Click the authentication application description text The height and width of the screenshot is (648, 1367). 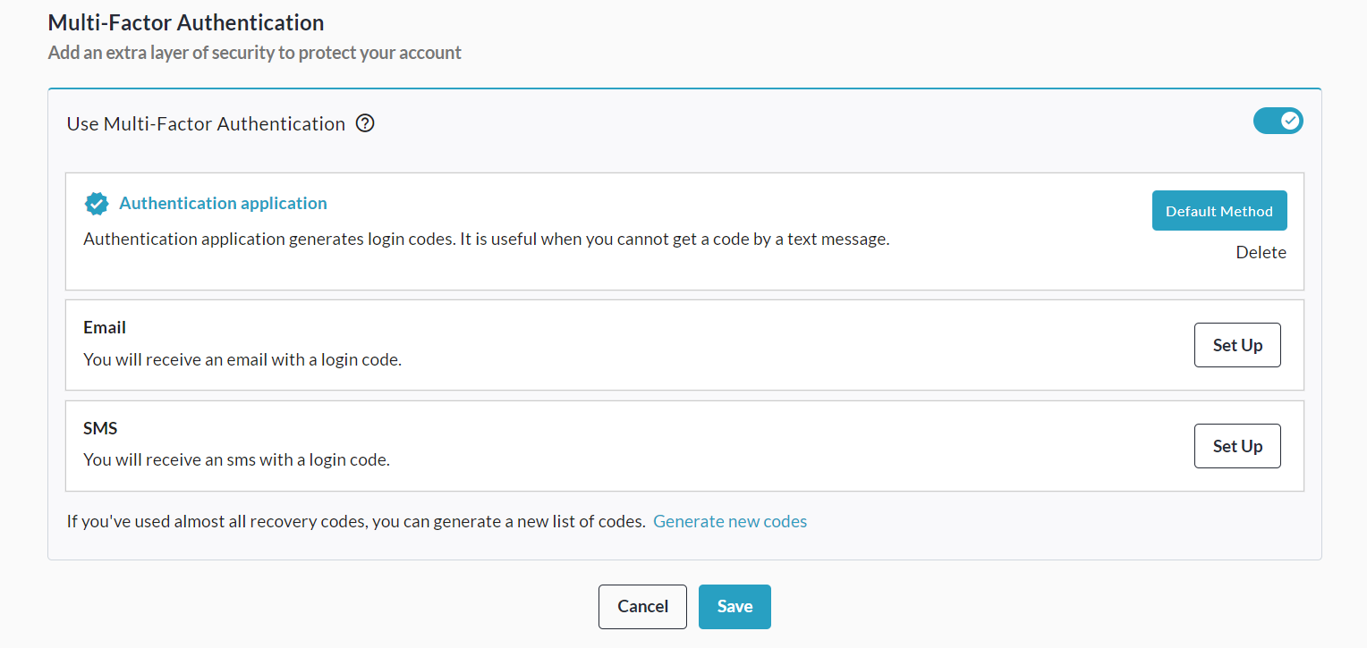486,240
